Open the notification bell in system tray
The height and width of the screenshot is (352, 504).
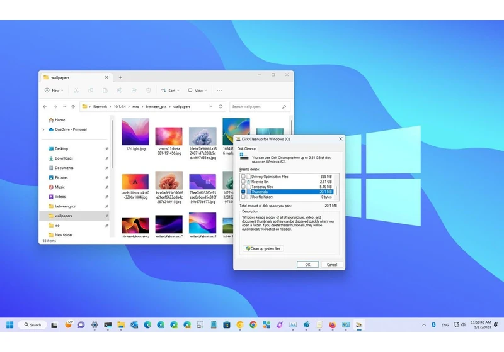496,325
